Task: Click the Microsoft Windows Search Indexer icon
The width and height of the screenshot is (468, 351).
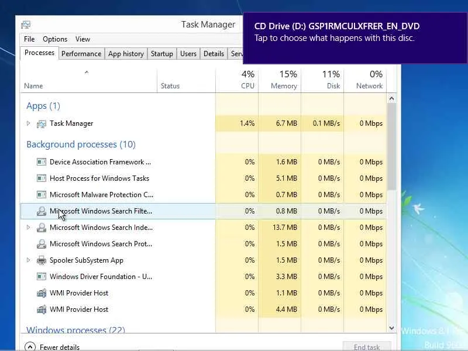Action: (x=42, y=228)
